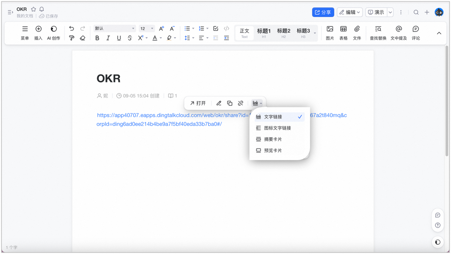Click the 文中提及 mention icon
The image size is (451, 254).
pos(399,33)
